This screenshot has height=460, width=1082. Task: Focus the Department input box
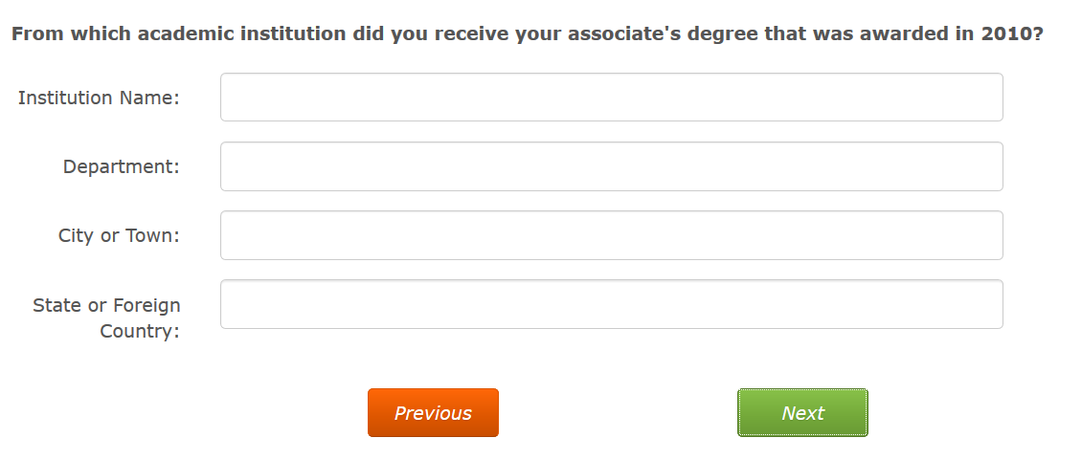611,166
